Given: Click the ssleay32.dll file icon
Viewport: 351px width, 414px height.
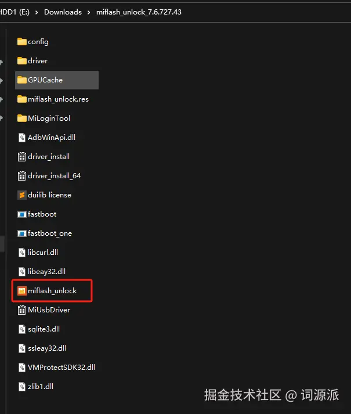Looking at the screenshot, I should point(22,348).
